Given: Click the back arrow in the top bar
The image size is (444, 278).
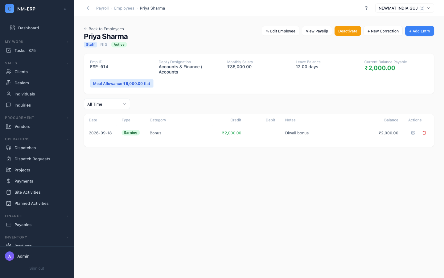Looking at the screenshot, I should click(x=89, y=8).
